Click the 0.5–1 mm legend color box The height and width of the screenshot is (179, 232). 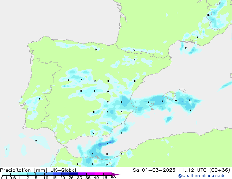coord(15,174)
